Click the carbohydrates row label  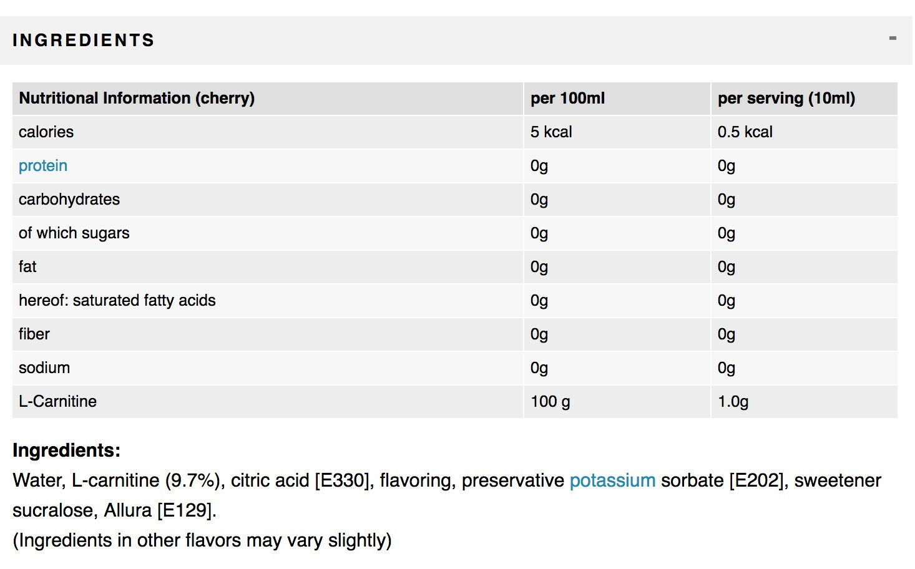69,200
